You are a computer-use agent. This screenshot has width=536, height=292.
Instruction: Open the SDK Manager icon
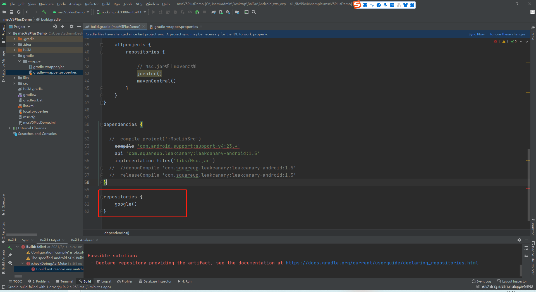228,12
